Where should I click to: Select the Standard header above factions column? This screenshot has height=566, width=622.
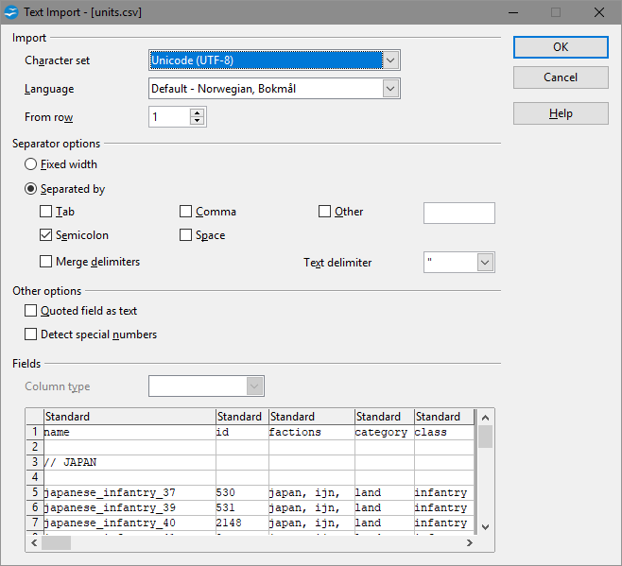[312, 417]
